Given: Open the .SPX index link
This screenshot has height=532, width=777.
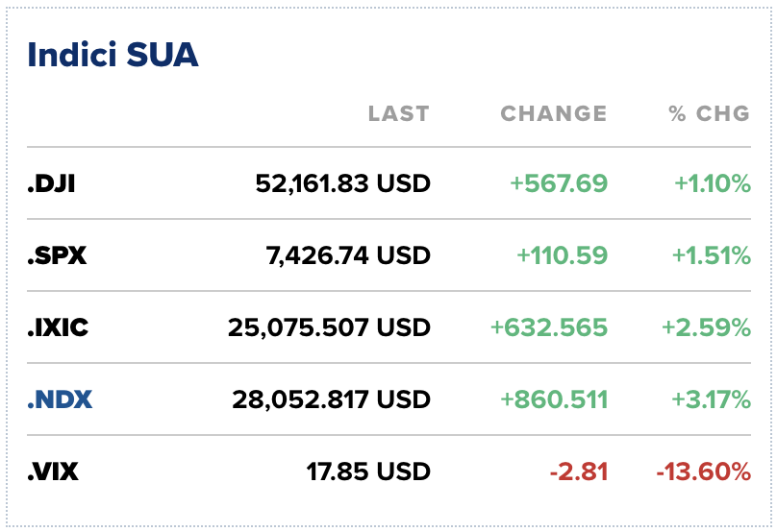Looking at the screenshot, I should click(57, 255).
